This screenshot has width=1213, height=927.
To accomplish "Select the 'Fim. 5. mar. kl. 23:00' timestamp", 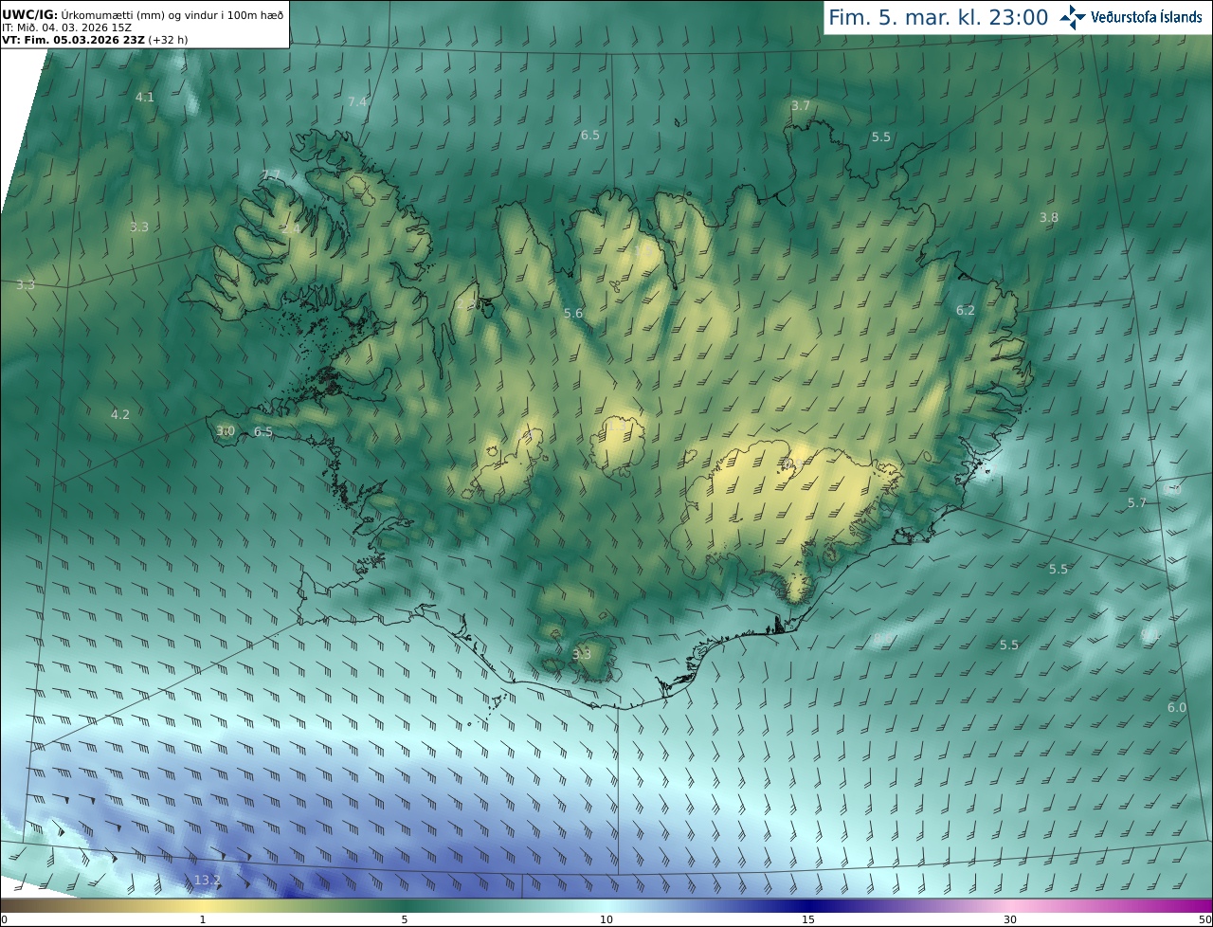I will pyautogui.click(x=938, y=17).
